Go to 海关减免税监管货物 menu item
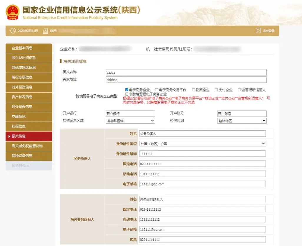 (29, 146)
